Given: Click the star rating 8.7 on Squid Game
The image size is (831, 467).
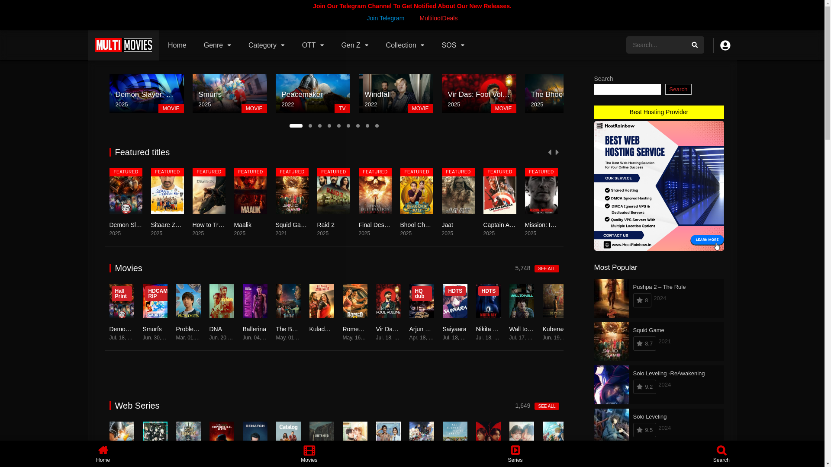Looking at the screenshot, I should (644, 344).
